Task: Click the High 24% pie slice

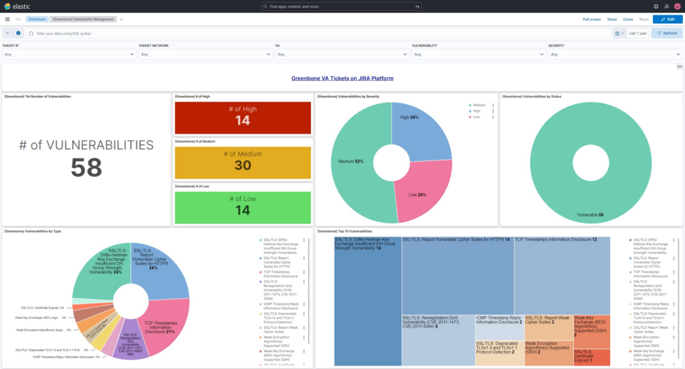Action: click(421, 131)
